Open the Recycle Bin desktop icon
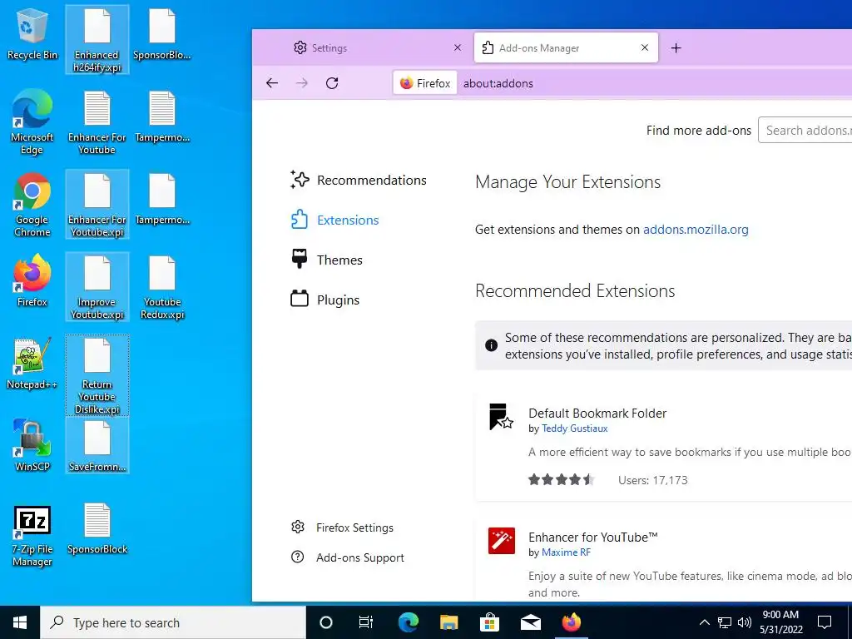This screenshot has height=639, width=852. click(x=32, y=33)
